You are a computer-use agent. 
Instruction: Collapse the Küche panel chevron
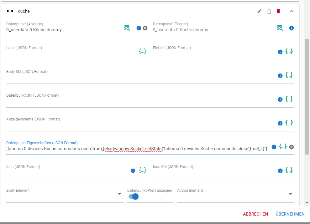(x=292, y=11)
